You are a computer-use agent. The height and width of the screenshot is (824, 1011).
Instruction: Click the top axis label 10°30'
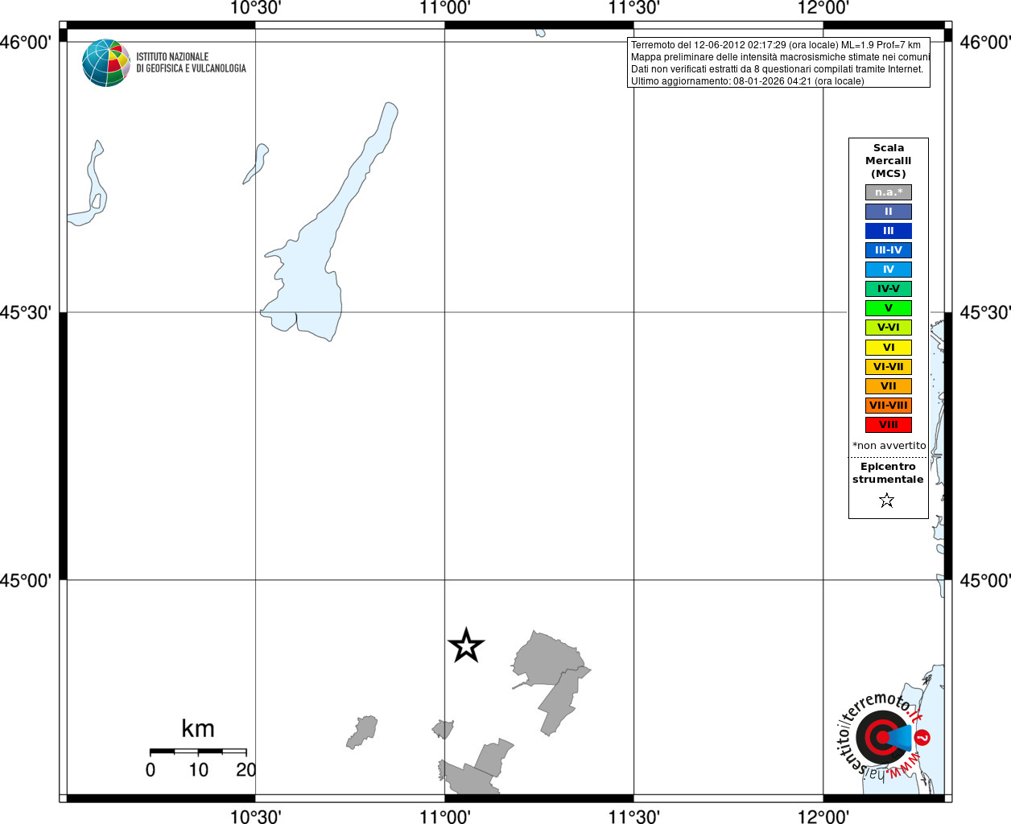coord(255,8)
